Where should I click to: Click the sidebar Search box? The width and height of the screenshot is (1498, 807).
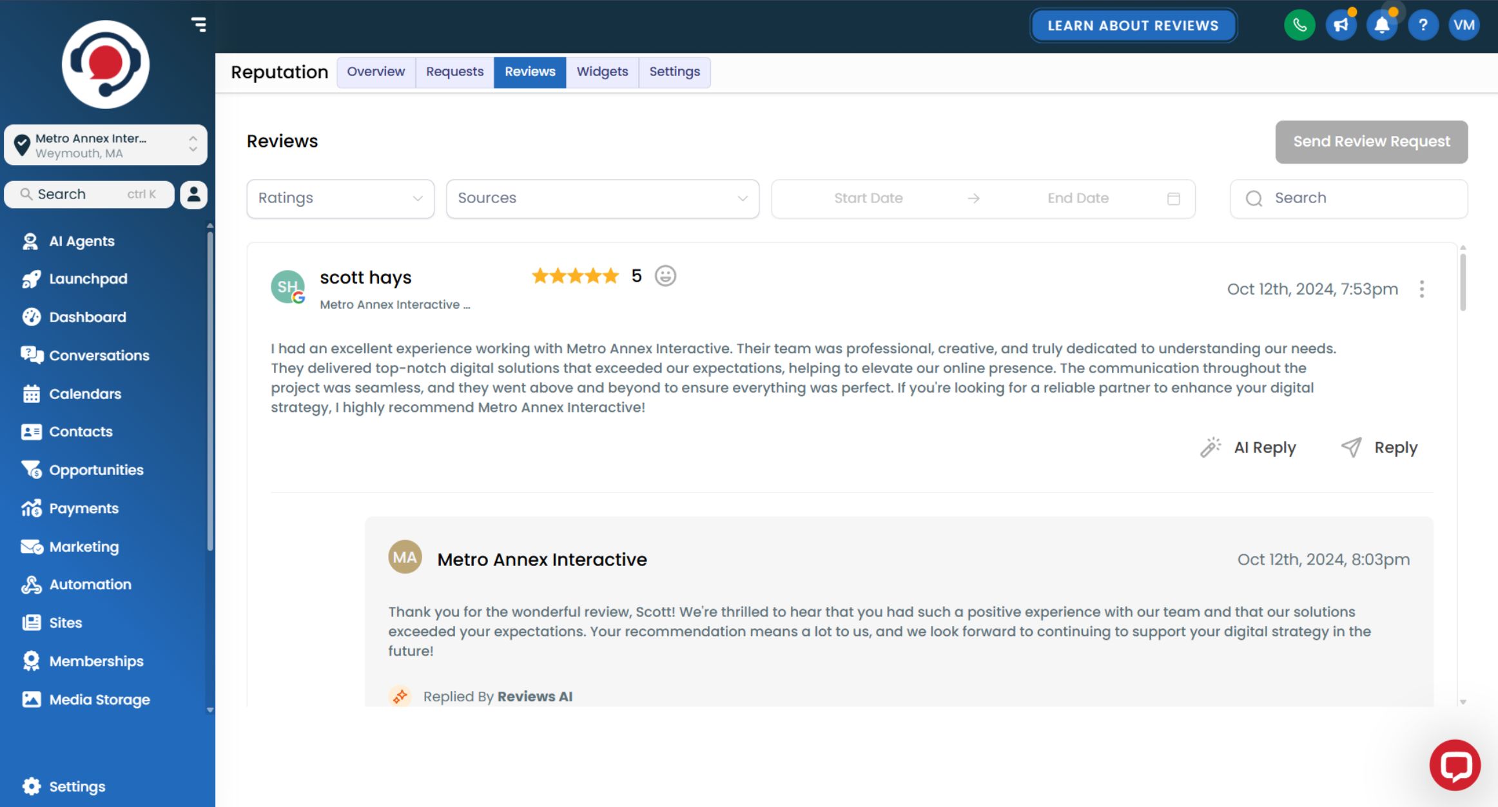click(x=89, y=195)
